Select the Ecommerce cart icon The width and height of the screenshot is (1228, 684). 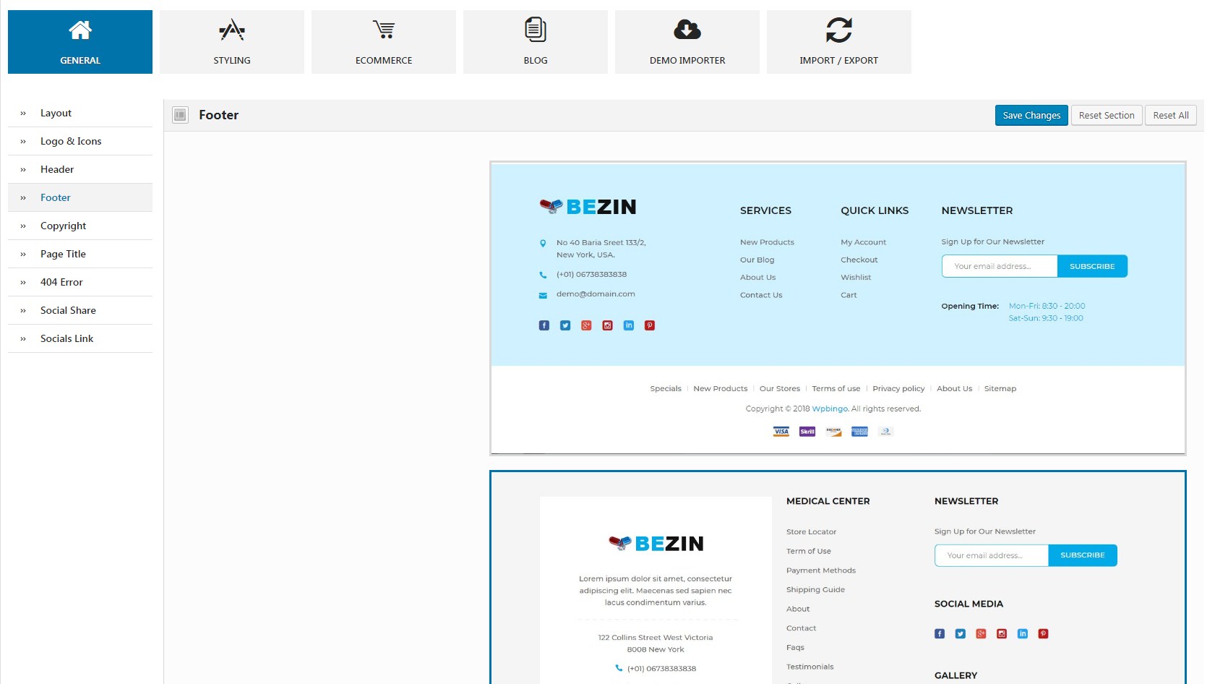[x=384, y=30]
